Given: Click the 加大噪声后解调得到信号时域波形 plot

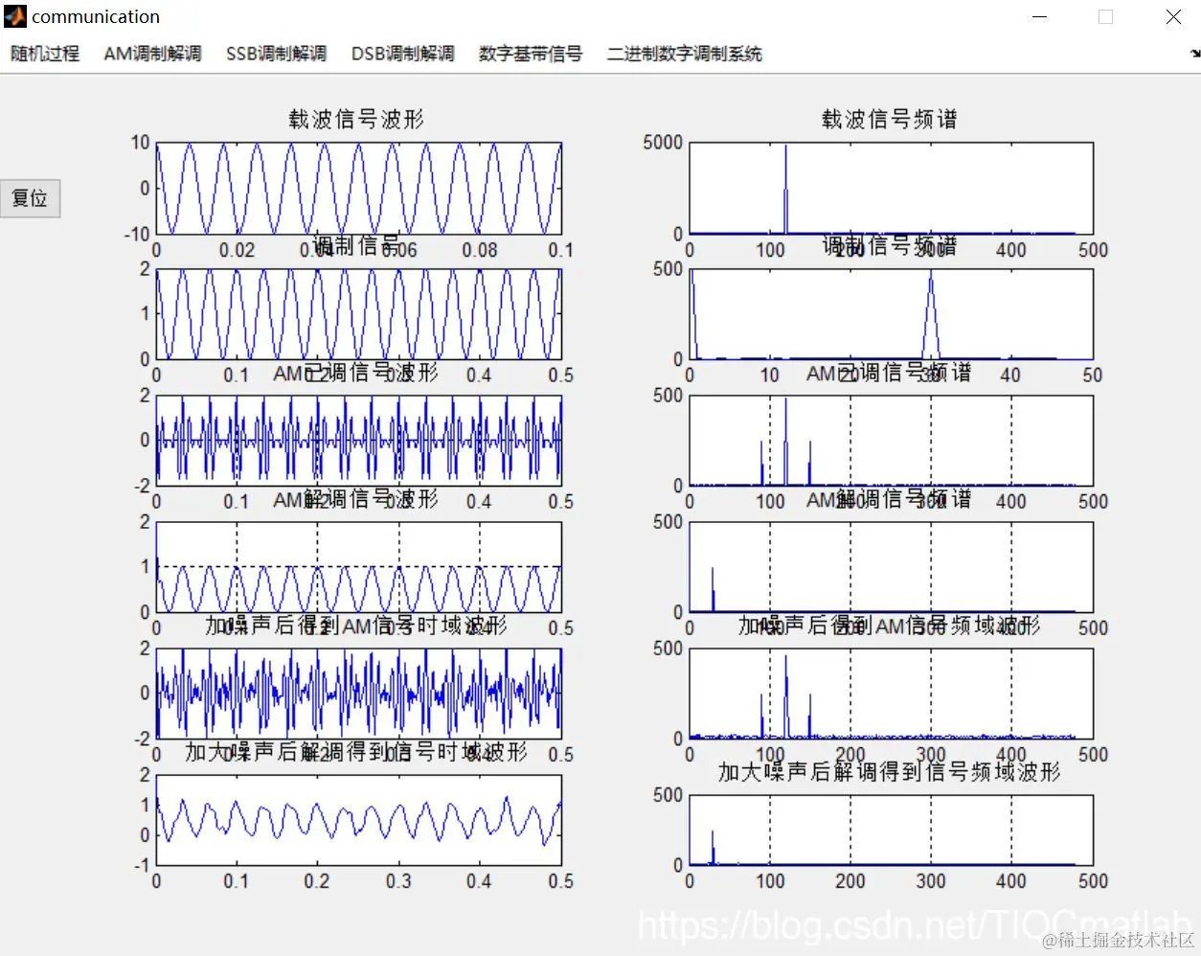Looking at the screenshot, I should [358, 820].
